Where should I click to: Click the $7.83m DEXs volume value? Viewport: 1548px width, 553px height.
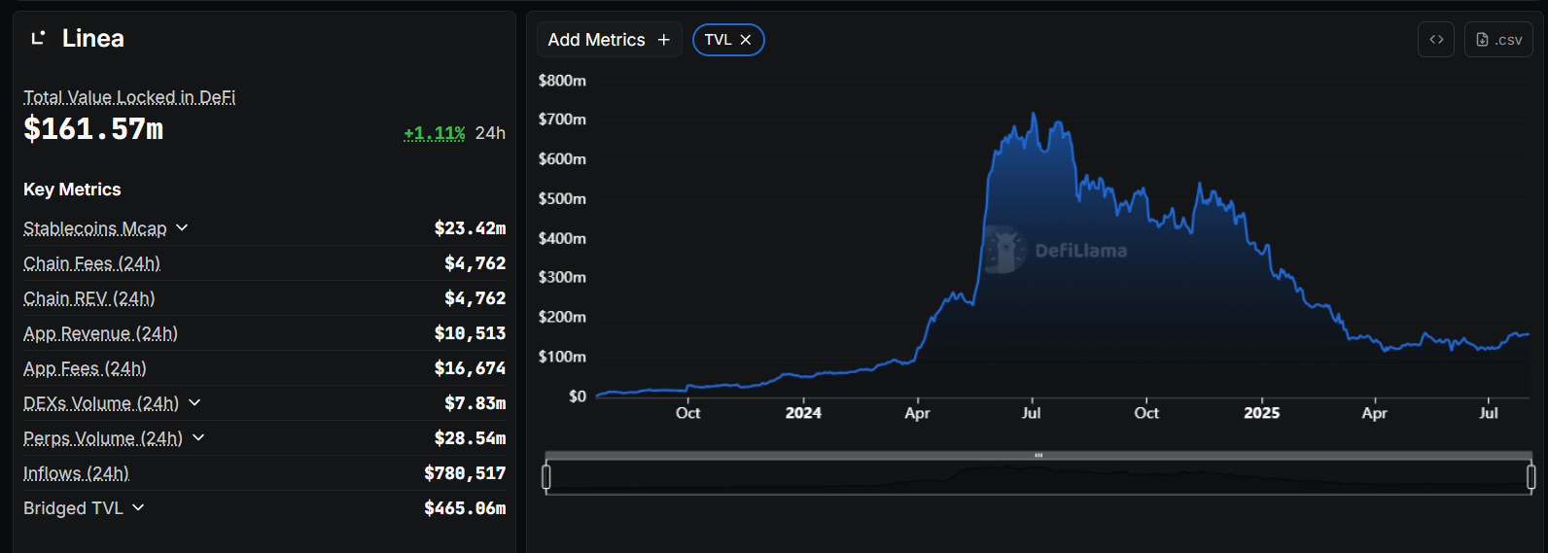tap(475, 403)
